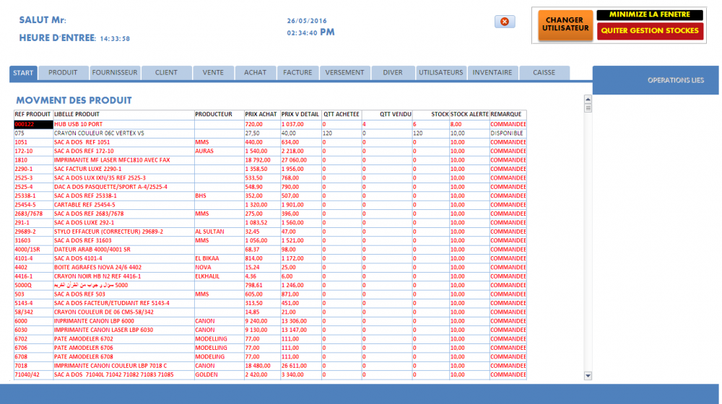Click QUITER GESTION STOCKES button

650,31
